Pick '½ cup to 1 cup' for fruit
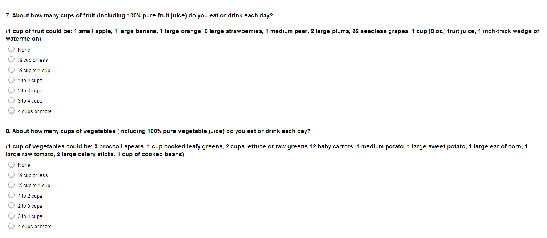The width and height of the screenshot is (547, 238). pos(11,70)
